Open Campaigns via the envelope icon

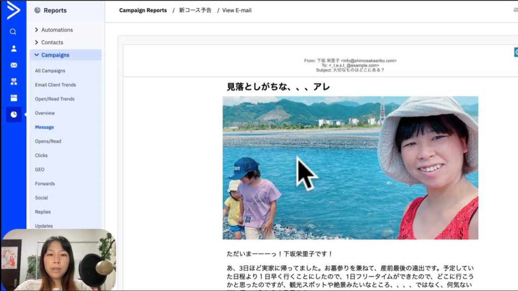coord(14,65)
